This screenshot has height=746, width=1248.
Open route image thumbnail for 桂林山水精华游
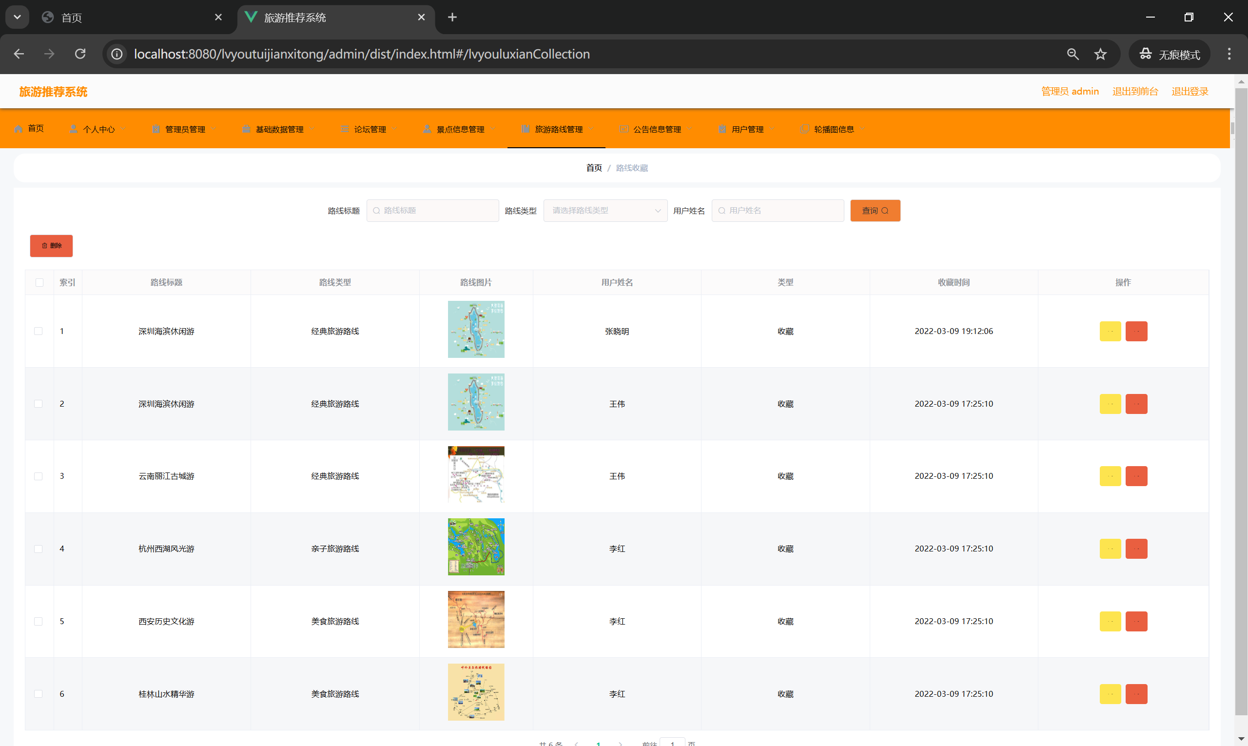[x=476, y=692]
